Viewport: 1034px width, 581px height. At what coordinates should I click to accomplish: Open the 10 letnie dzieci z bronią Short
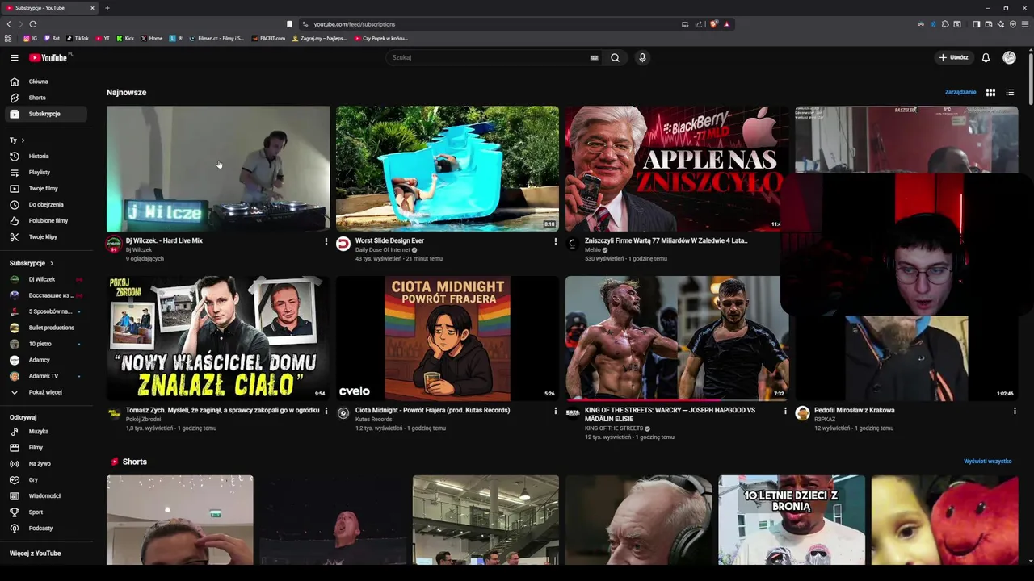(792, 520)
